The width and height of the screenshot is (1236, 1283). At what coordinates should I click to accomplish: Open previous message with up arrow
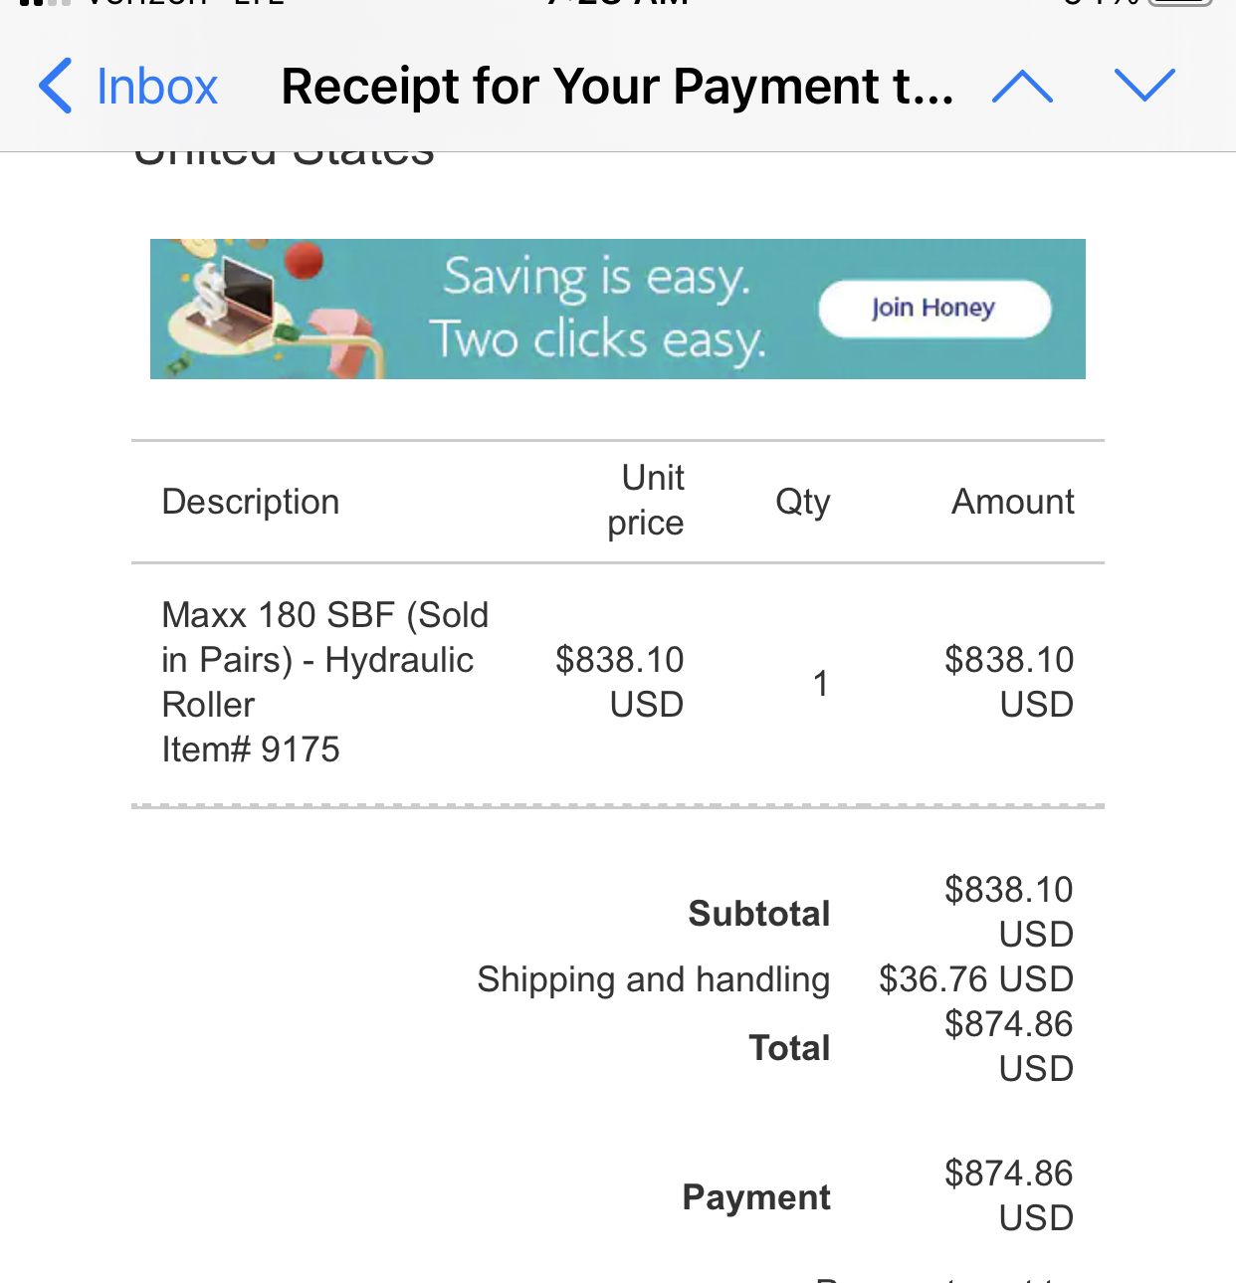pyautogui.click(x=1022, y=87)
